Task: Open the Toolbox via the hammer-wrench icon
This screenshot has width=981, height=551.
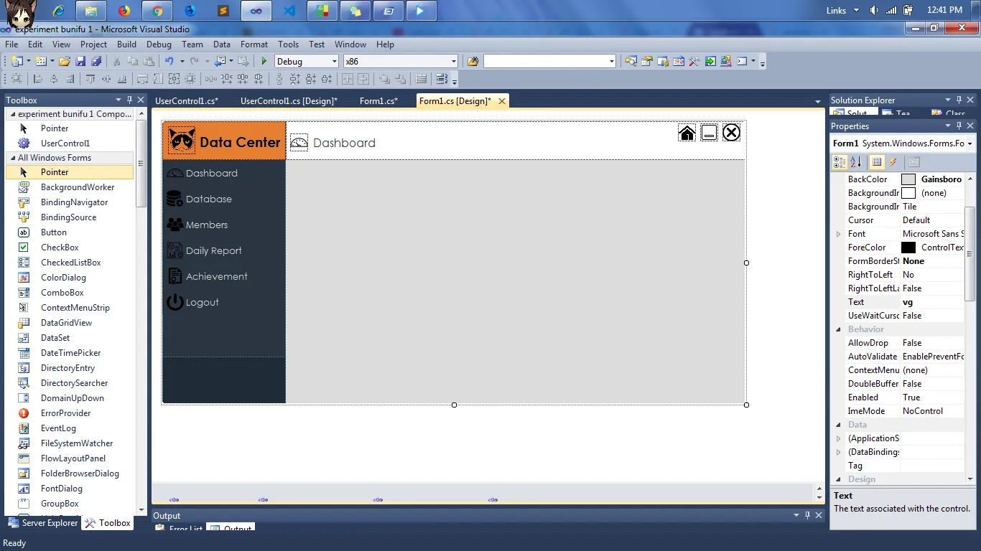Action: (x=694, y=61)
